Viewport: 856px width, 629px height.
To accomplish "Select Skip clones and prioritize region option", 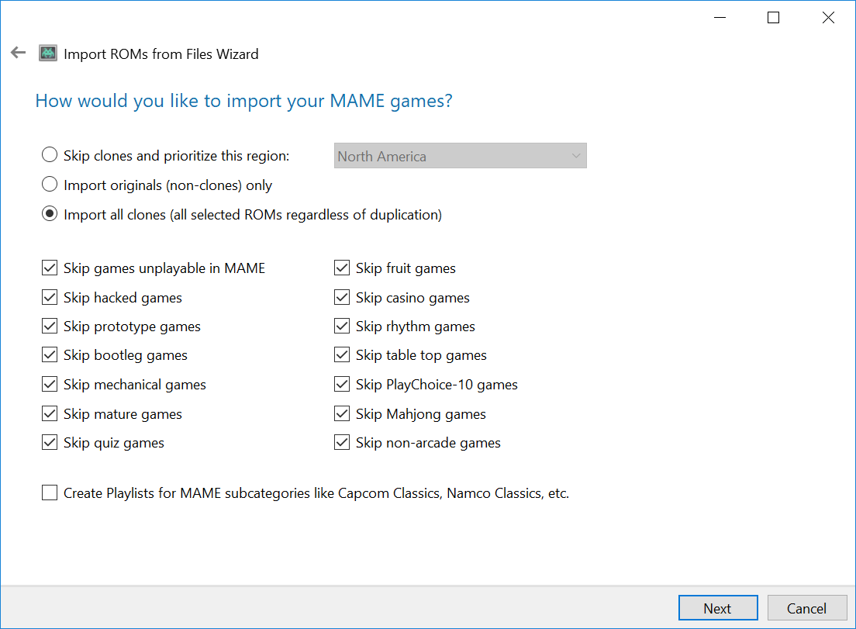I will (50, 155).
